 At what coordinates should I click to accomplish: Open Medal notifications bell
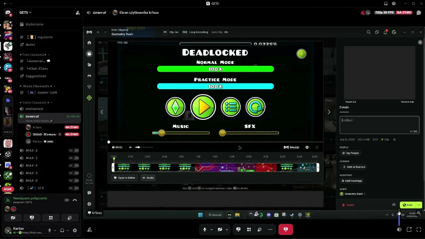click(x=385, y=32)
